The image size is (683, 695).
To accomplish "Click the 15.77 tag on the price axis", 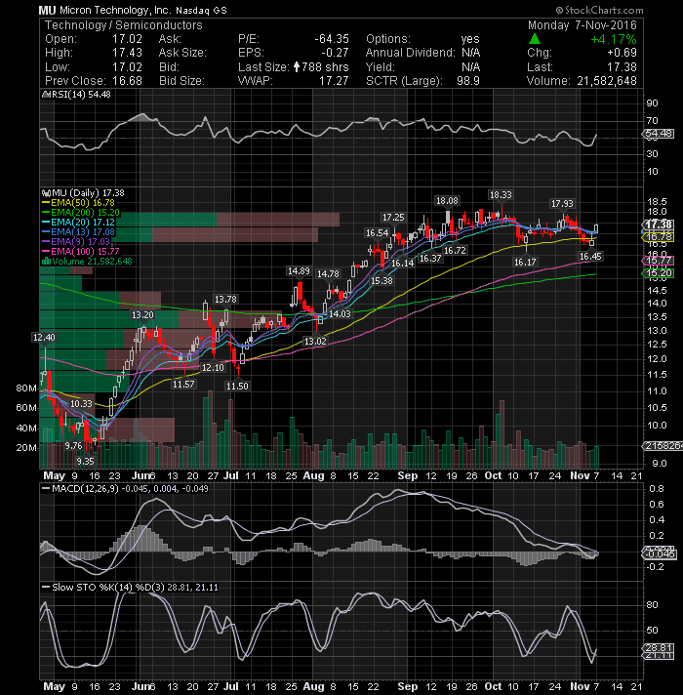I will point(659,261).
